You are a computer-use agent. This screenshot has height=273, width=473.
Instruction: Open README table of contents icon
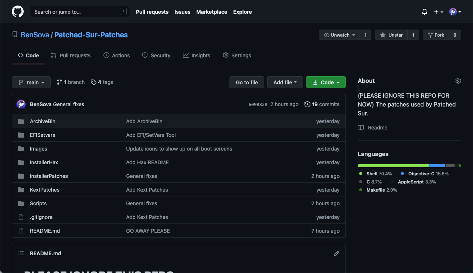(x=21, y=253)
